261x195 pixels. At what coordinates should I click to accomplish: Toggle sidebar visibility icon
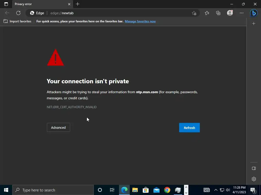254,168
